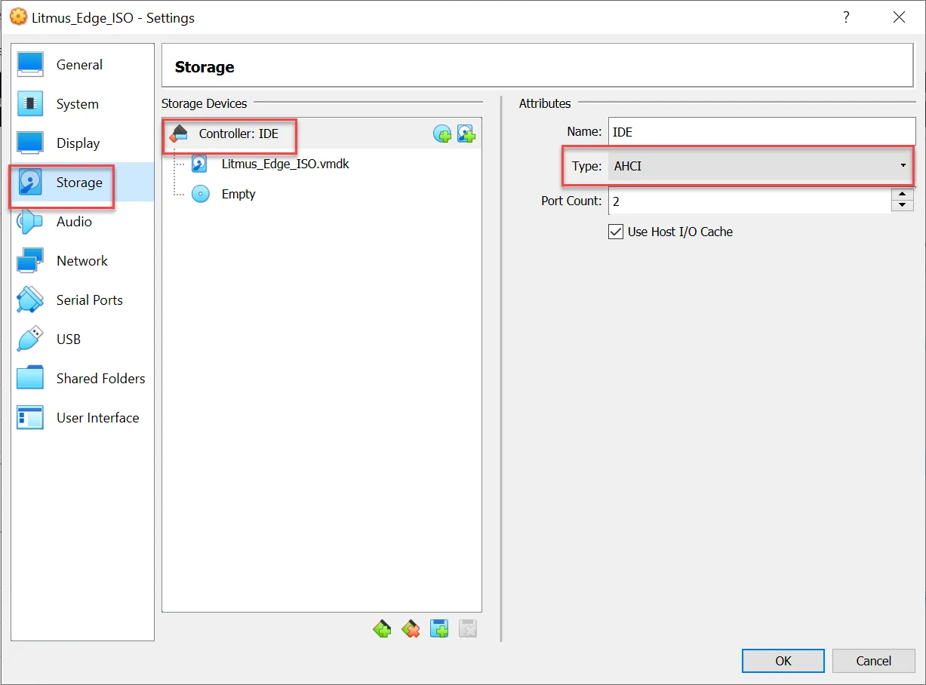Select the Storage settings category
The width and height of the screenshot is (926, 685).
pos(82,183)
